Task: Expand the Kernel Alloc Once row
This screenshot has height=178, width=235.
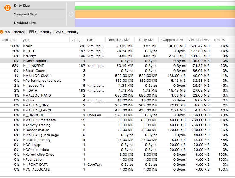Action: 24,155
